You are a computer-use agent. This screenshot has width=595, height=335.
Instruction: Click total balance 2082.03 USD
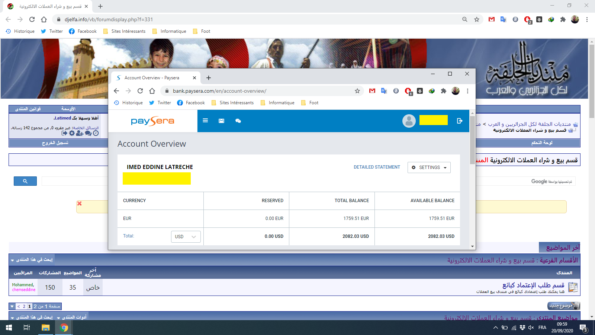coord(356,236)
